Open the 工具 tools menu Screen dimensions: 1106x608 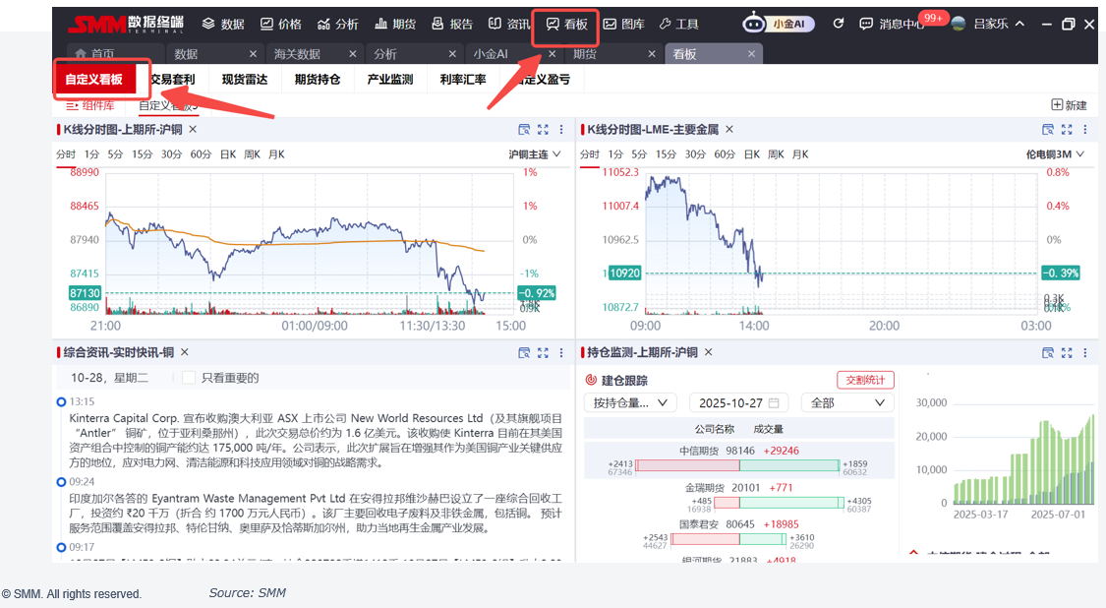pyautogui.click(x=679, y=24)
